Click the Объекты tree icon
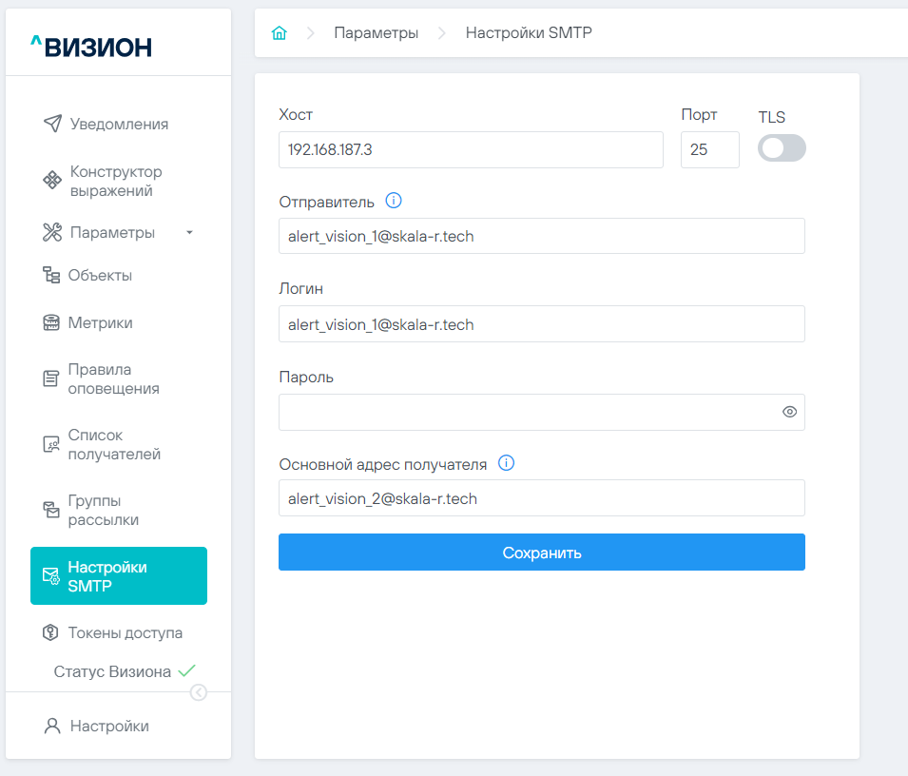Image resolution: width=908 pixels, height=776 pixels. coord(51,276)
